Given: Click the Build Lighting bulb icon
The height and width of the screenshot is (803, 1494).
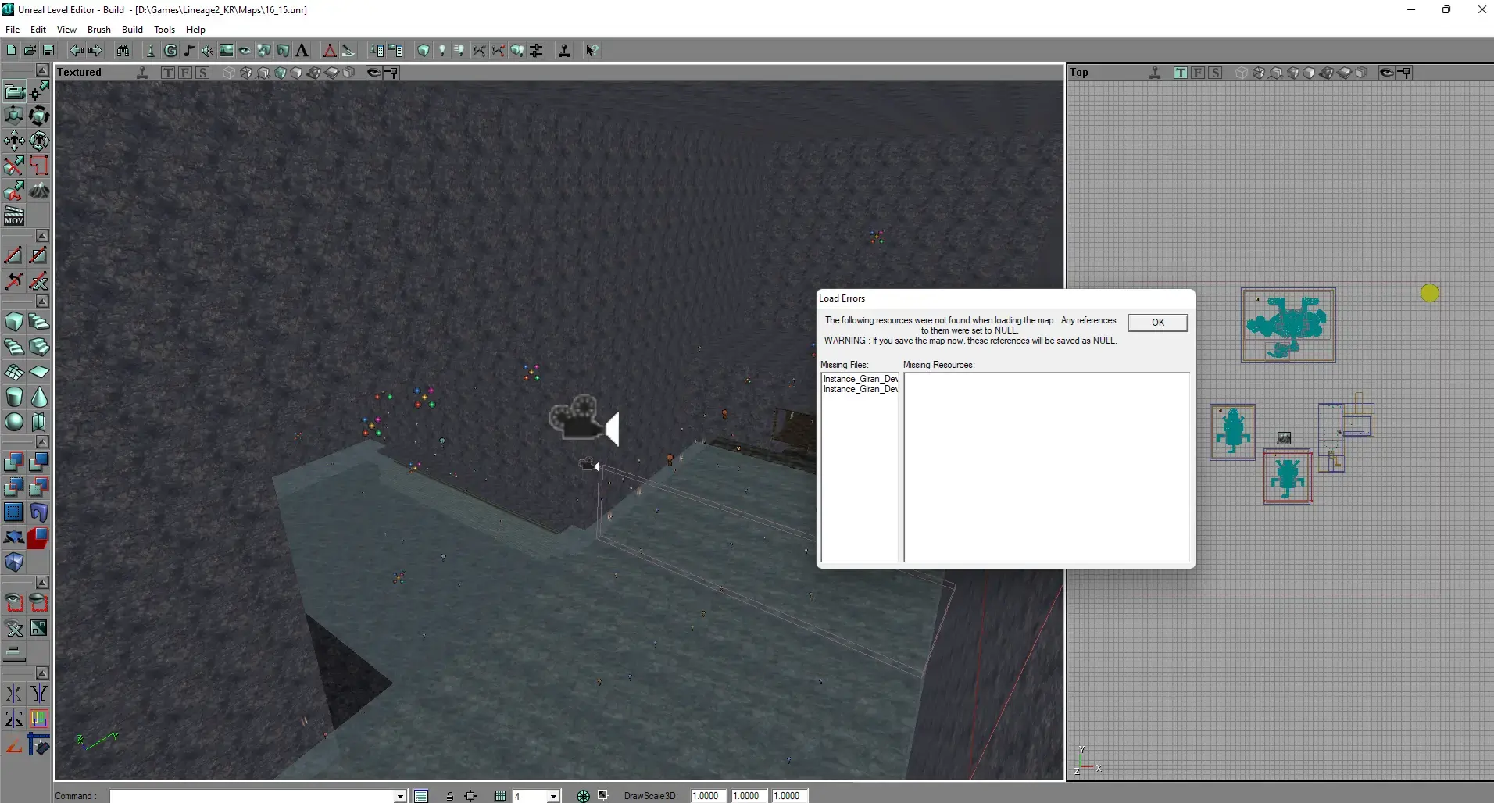Looking at the screenshot, I should [x=442, y=51].
